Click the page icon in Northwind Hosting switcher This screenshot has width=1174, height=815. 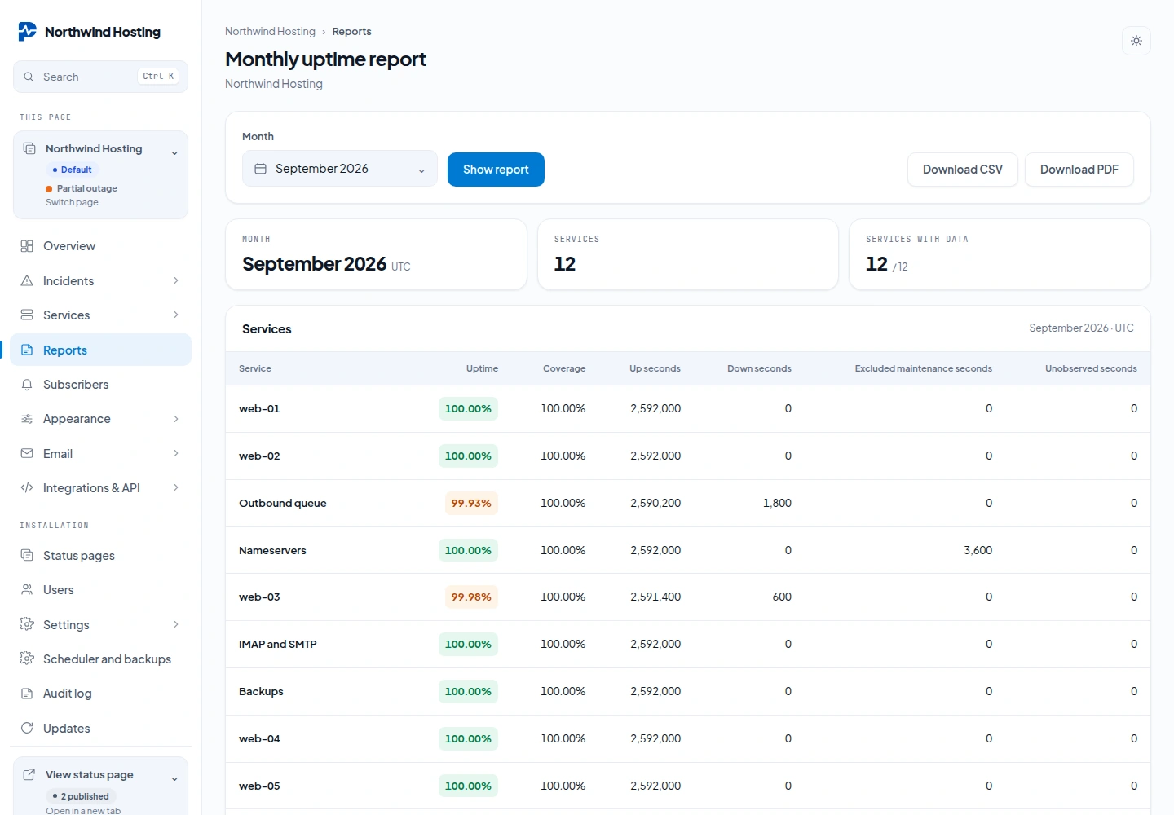[29, 148]
